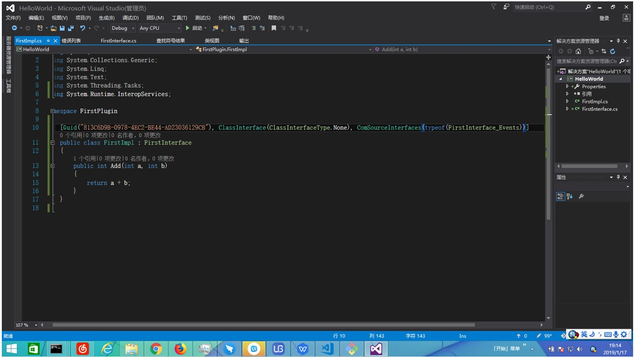634x358 pixels.
Task: Click the 登录 sign-in link
Action: pyautogui.click(x=604, y=18)
